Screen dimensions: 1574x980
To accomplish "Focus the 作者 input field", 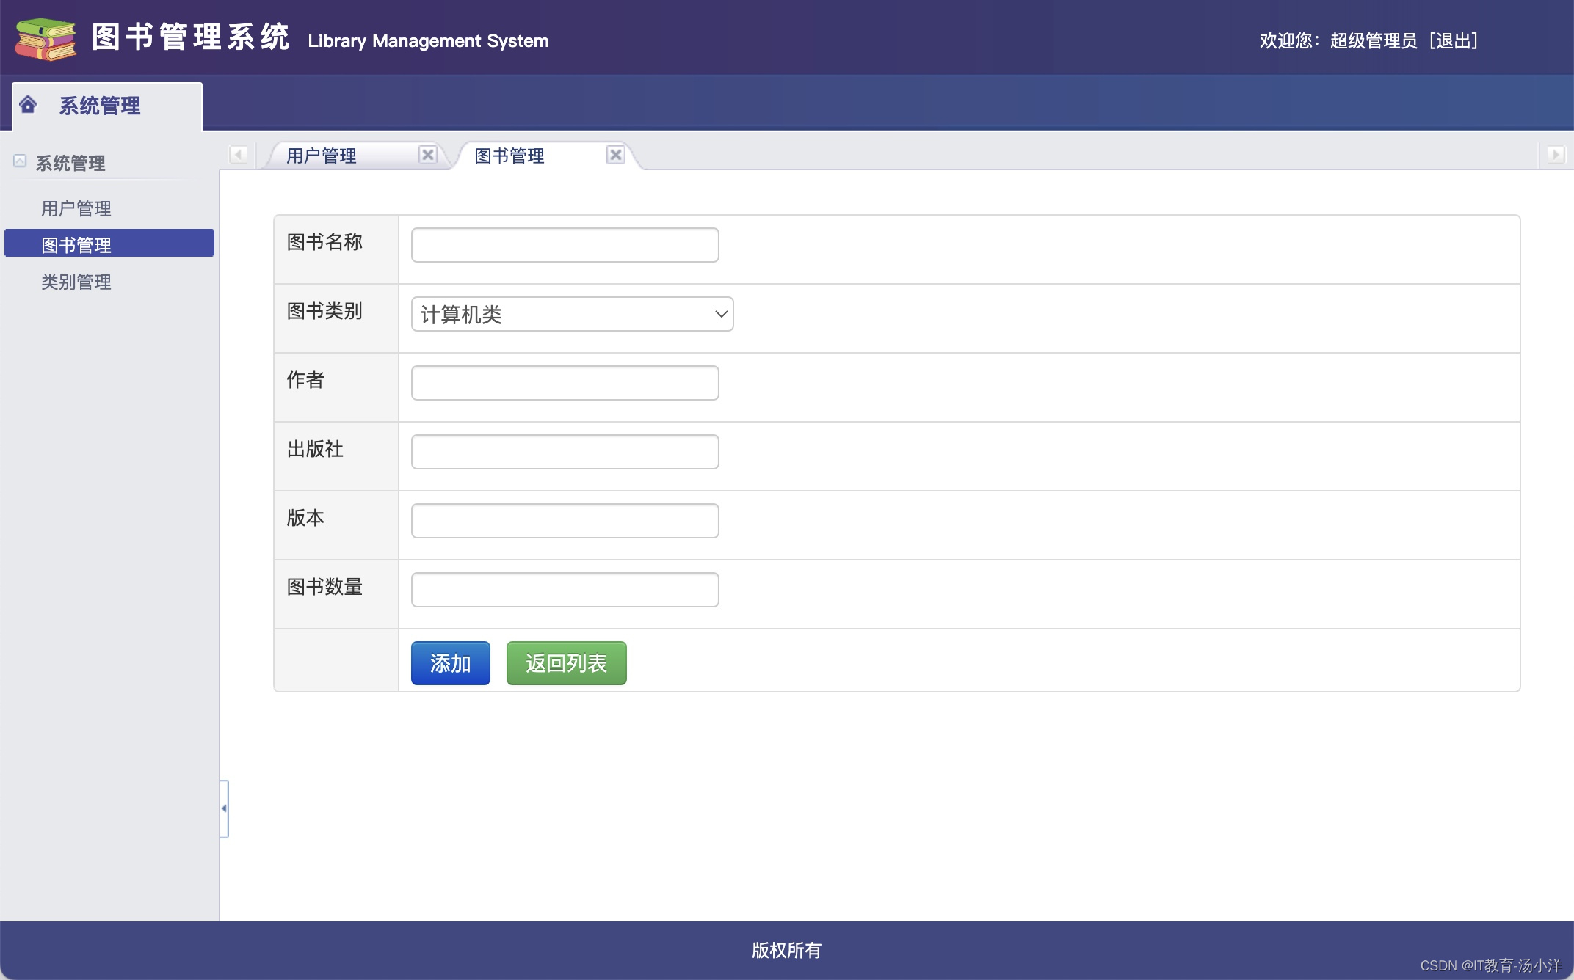I will (x=565, y=383).
